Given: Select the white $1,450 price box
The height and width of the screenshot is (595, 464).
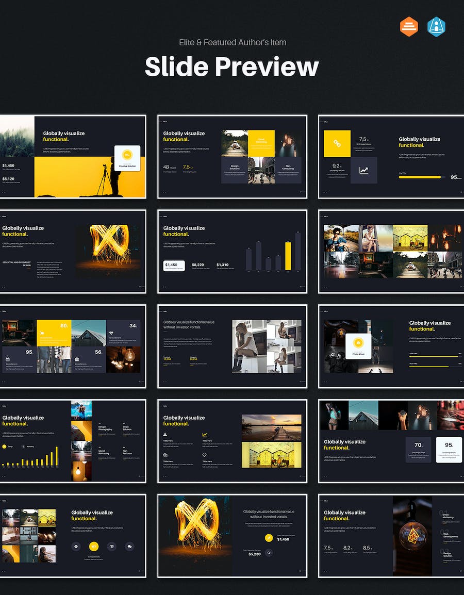Looking at the screenshot, I should 174,266.
